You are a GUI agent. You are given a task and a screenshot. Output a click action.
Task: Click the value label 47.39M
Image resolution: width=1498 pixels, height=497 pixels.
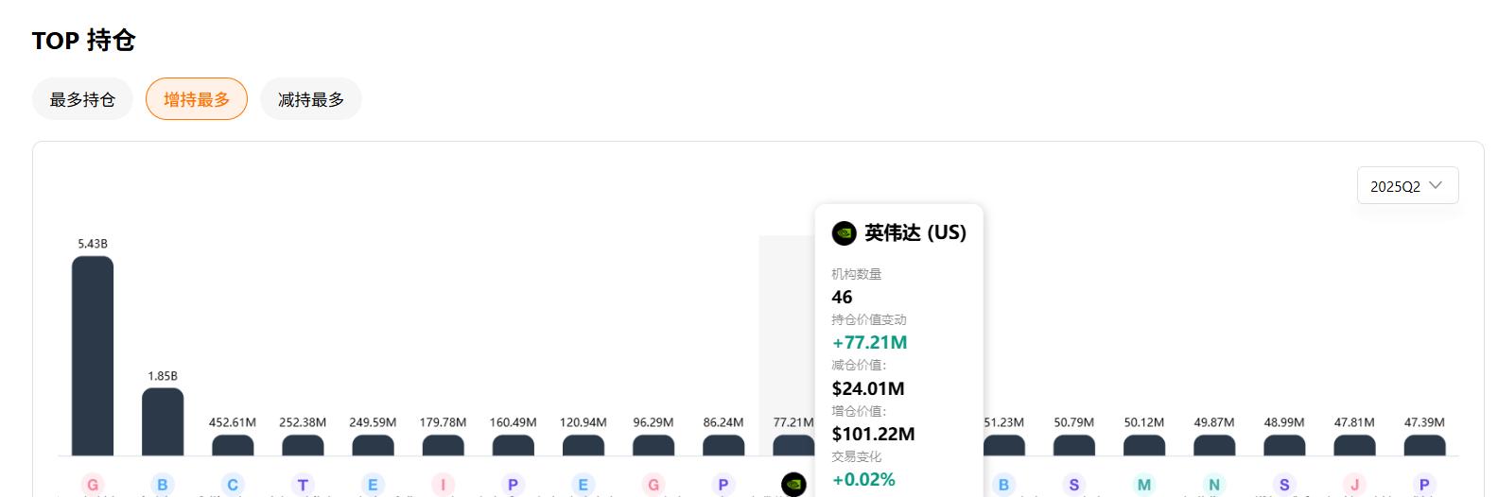coord(1424,422)
